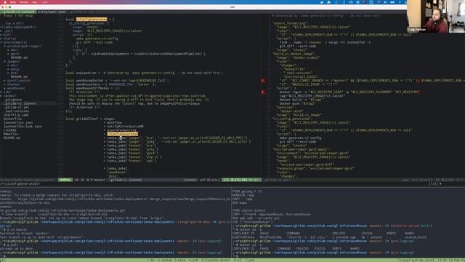The image size is (465, 262).
Task: Open the Apple menu icon
Action: 5,2
